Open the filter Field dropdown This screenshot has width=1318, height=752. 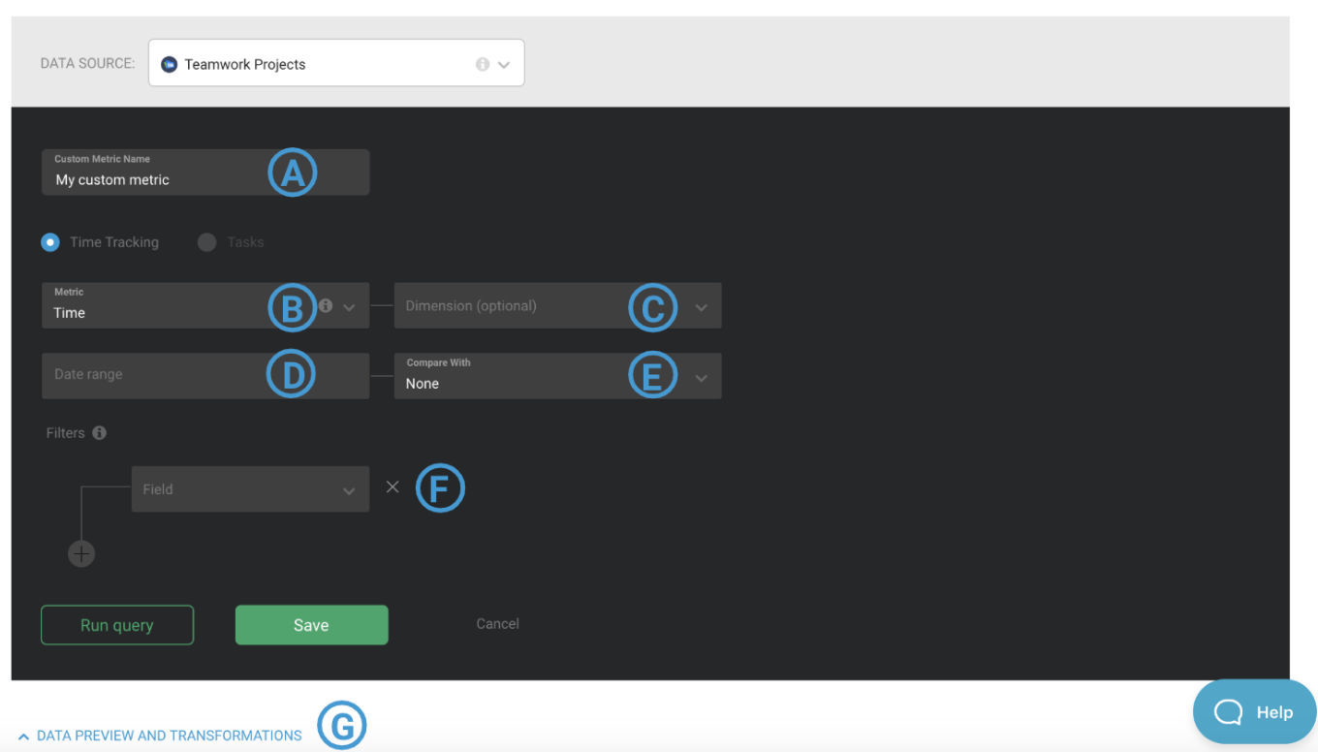[250, 489]
